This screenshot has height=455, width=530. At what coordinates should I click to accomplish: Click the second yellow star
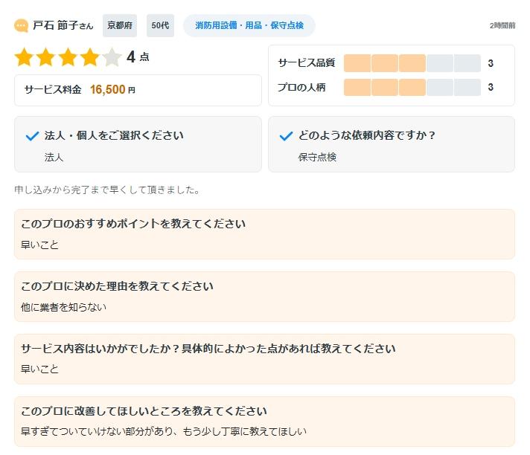tap(46, 57)
